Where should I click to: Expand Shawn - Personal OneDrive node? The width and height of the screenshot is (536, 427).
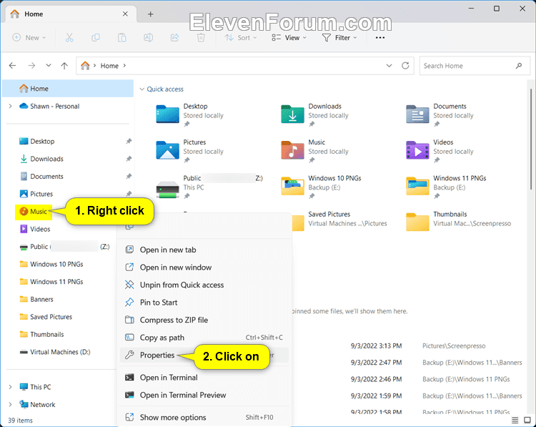pos(10,106)
